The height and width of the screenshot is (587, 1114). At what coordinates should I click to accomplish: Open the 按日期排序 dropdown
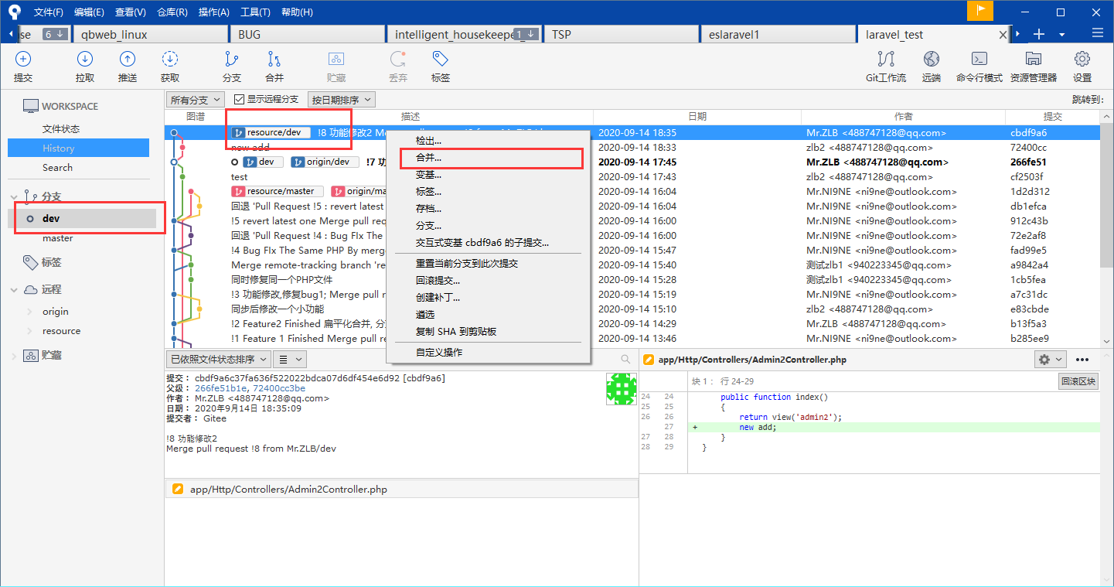click(341, 99)
